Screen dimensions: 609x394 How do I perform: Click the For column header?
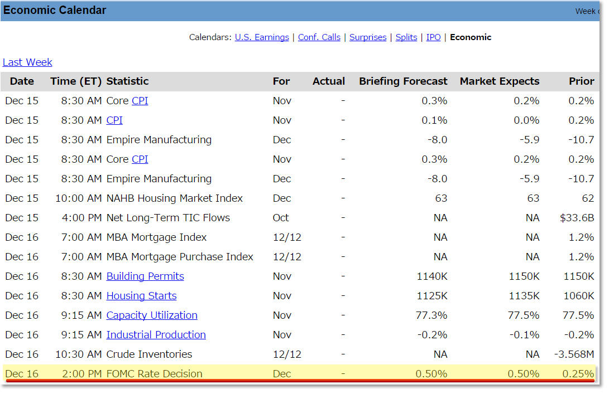click(x=281, y=81)
